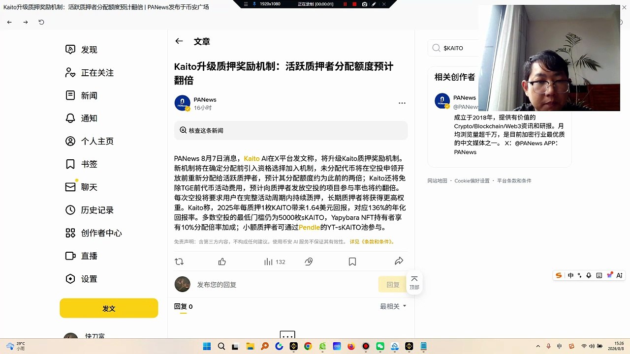The width and height of the screenshot is (630, 354).
Task: Click the taskbar weather widget
Action: click(15, 346)
